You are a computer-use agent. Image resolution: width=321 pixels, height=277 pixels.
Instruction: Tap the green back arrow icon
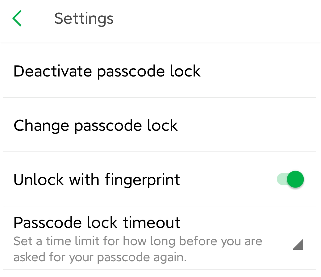tap(17, 18)
